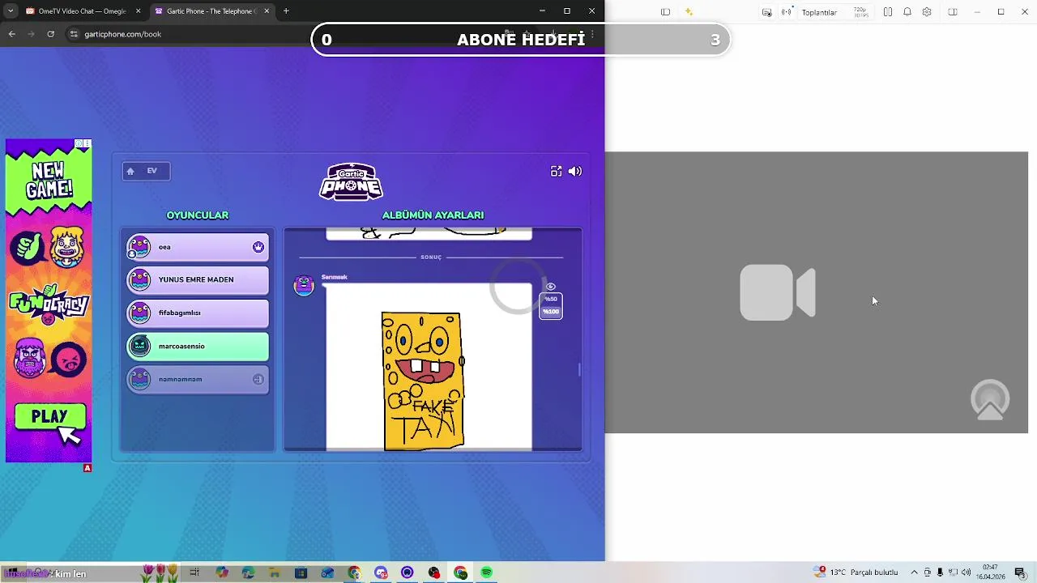
Task: Open notifications bell in right window
Action: (907, 12)
